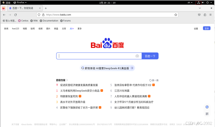Open hot item 女子怀孕5个月被诊所当妇科病治疗
The height and width of the screenshot is (127, 215).
pos(134,102)
